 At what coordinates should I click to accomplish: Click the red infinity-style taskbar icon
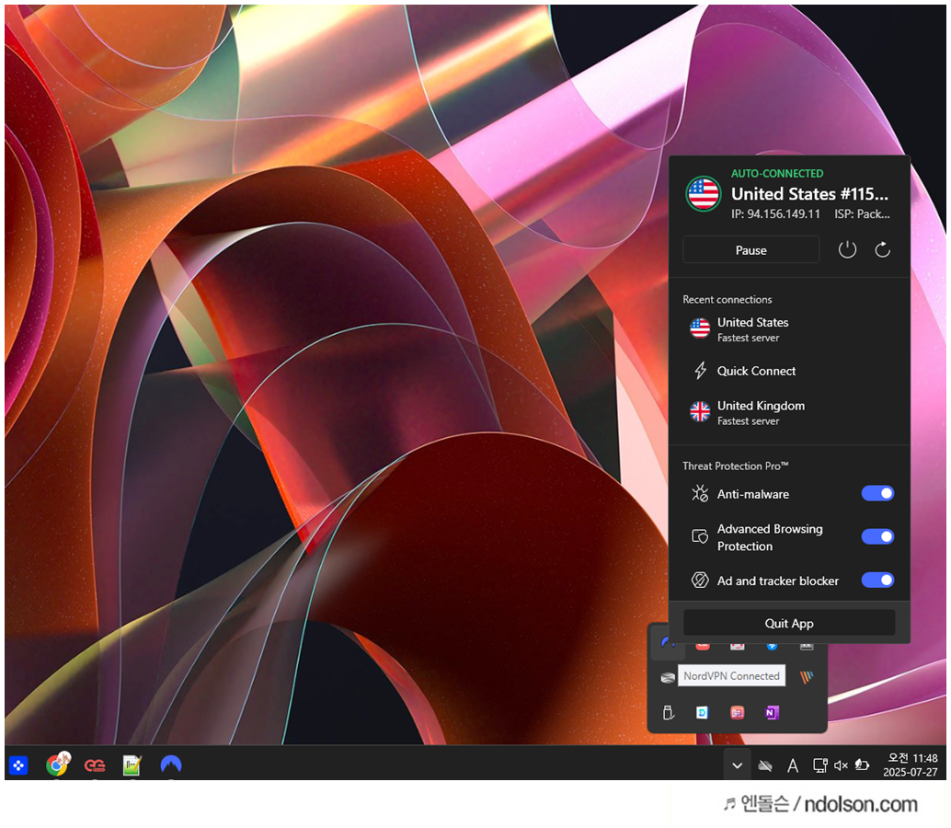coord(96,765)
